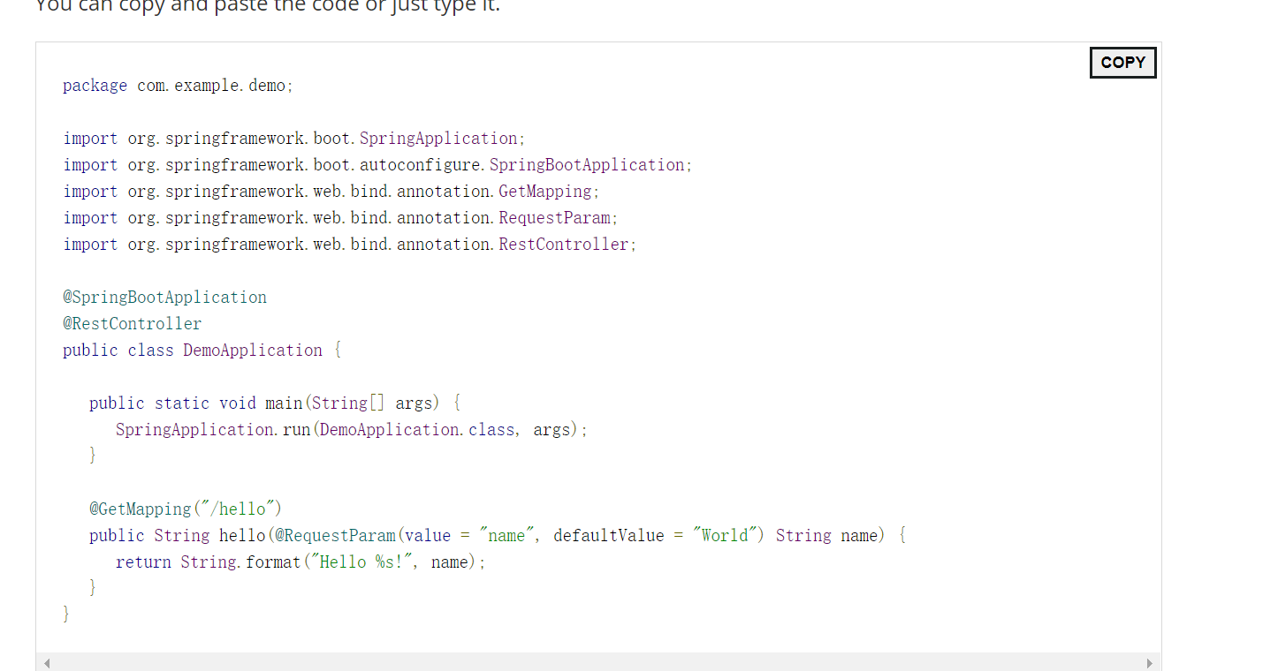Click the @GetMapping("/hello") annotation
The width and height of the screenshot is (1278, 671).
pos(184,509)
